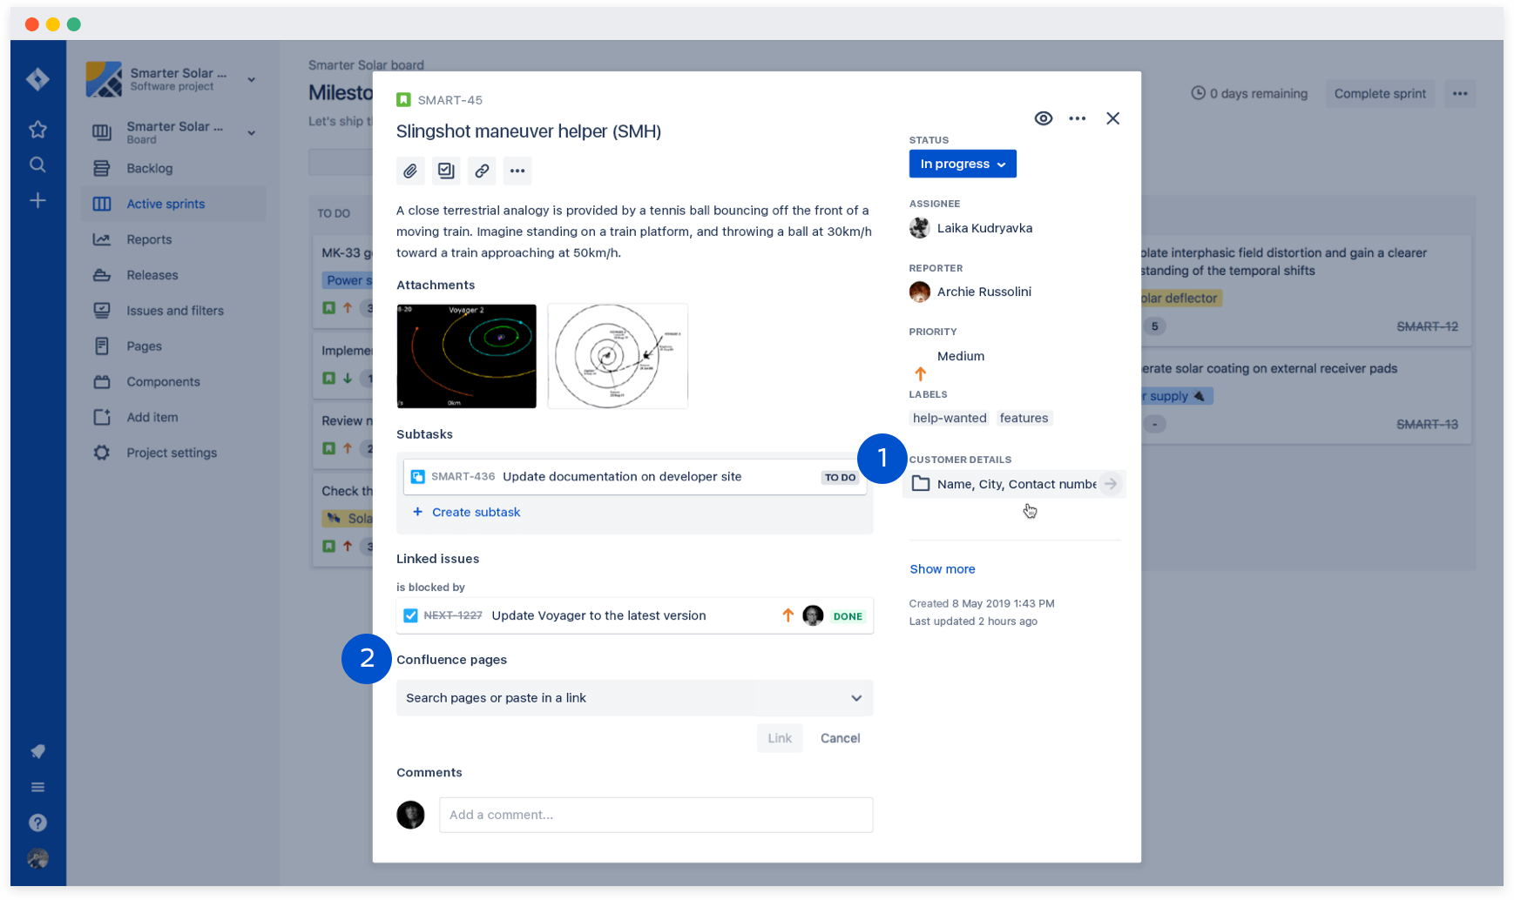This screenshot has width=1514, height=900.
Task: Open the In progress status dropdown
Action: point(963,164)
